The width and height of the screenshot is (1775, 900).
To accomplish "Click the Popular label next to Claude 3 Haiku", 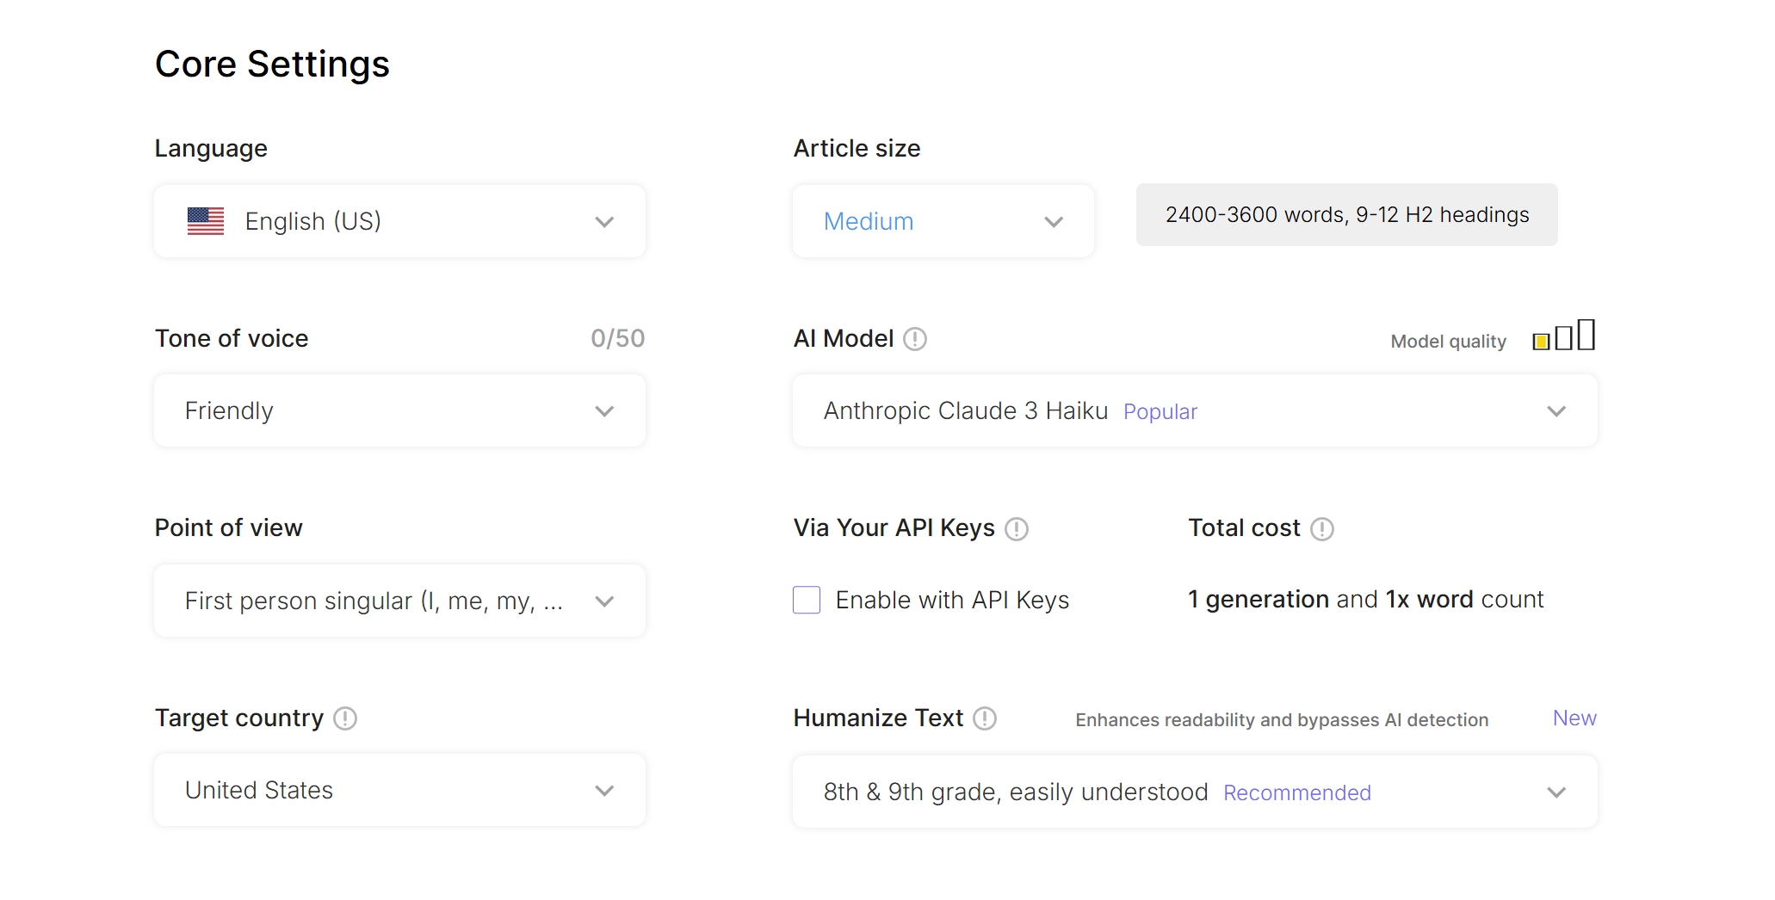I will click(1160, 411).
